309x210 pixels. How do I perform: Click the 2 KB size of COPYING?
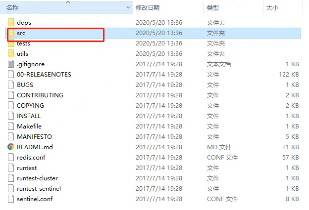tap(293, 106)
